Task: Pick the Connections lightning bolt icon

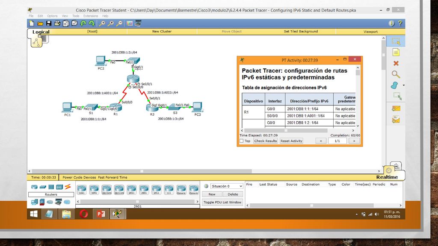Action: point(68,187)
